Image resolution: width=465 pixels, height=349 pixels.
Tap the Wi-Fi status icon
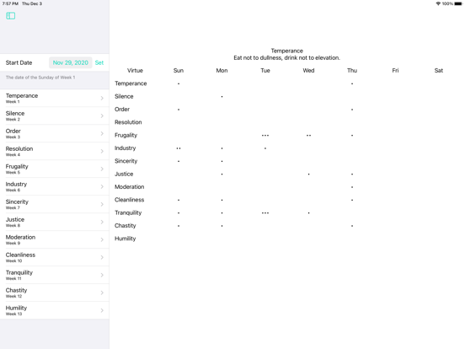(x=438, y=3)
